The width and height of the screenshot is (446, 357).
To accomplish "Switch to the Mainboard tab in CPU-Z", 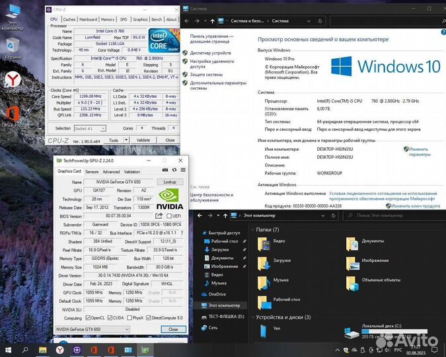I will tap(88, 19).
